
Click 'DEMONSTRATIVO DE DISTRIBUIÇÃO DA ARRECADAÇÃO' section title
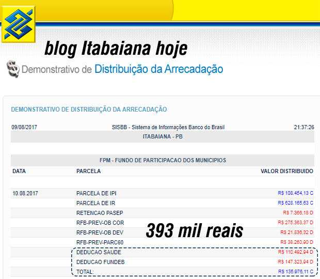point(89,109)
